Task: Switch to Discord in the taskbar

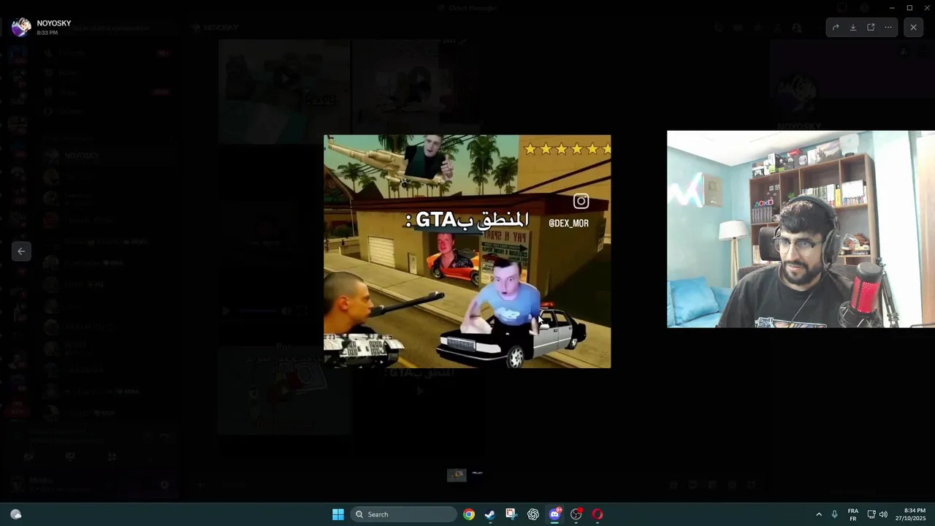Action: 554,514
